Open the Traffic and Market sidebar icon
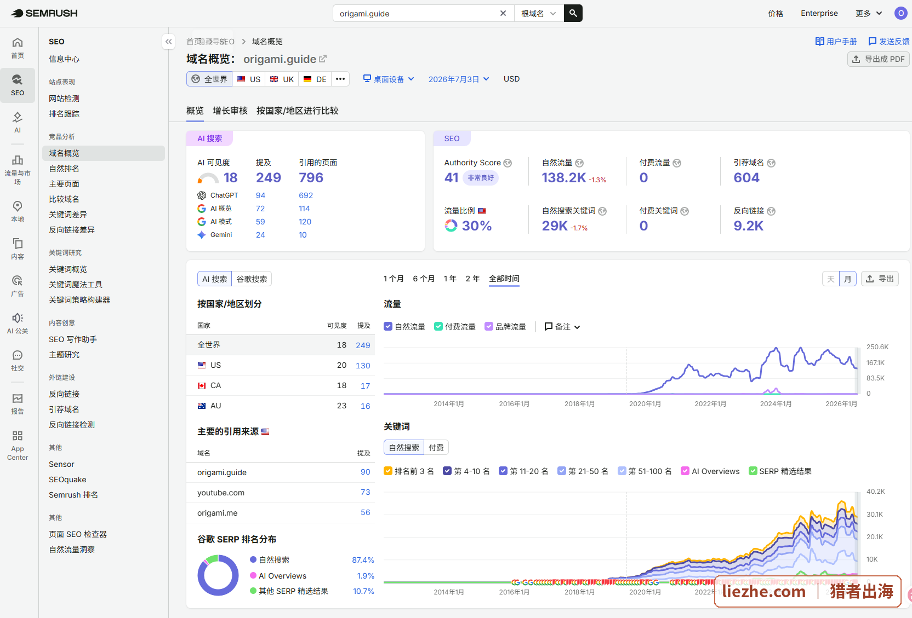This screenshot has height=618, width=912. pos(18,170)
